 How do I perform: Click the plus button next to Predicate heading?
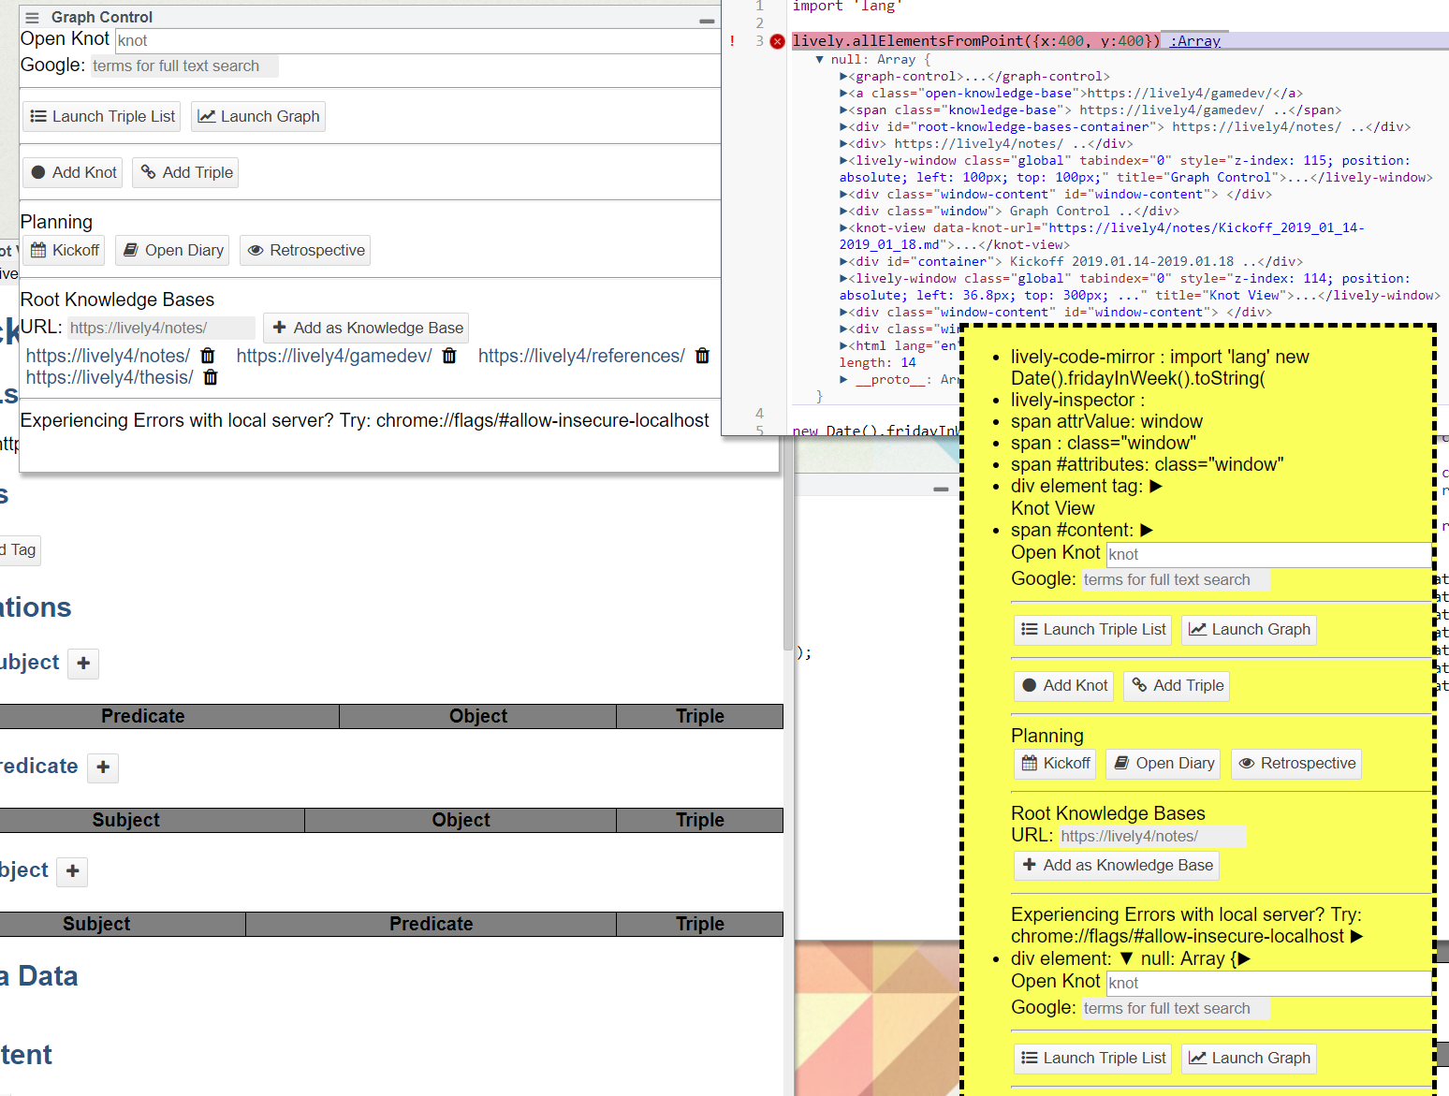103,767
